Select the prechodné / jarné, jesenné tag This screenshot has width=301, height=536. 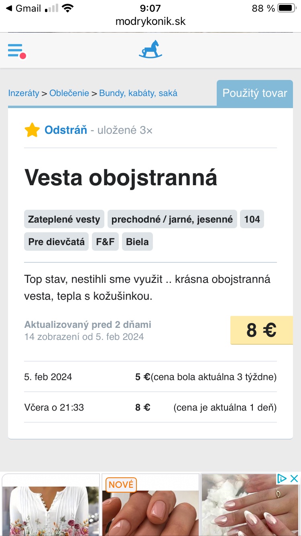point(172,219)
